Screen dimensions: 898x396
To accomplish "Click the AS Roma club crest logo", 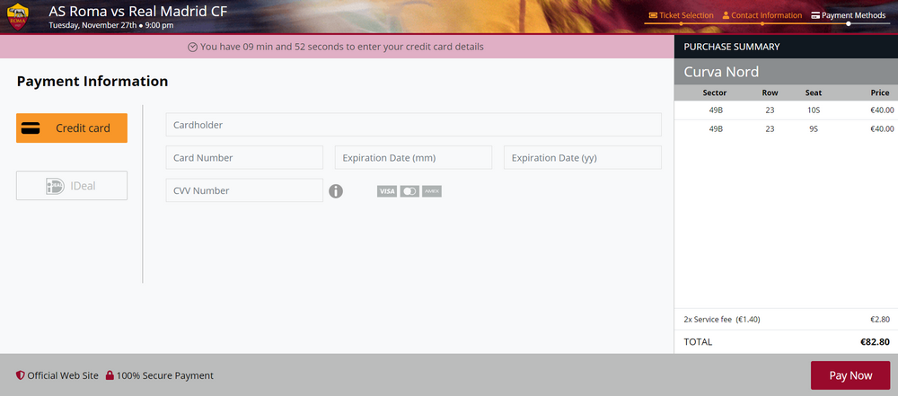I will [x=18, y=16].
